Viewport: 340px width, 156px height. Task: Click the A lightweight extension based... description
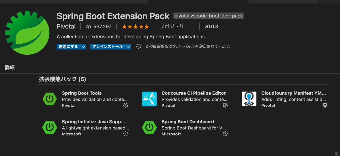click(x=95, y=128)
